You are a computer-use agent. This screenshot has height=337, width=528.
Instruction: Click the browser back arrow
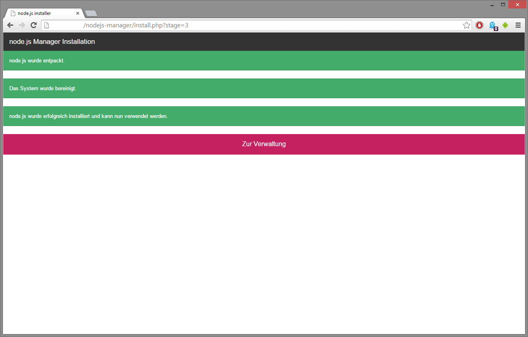coord(10,25)
